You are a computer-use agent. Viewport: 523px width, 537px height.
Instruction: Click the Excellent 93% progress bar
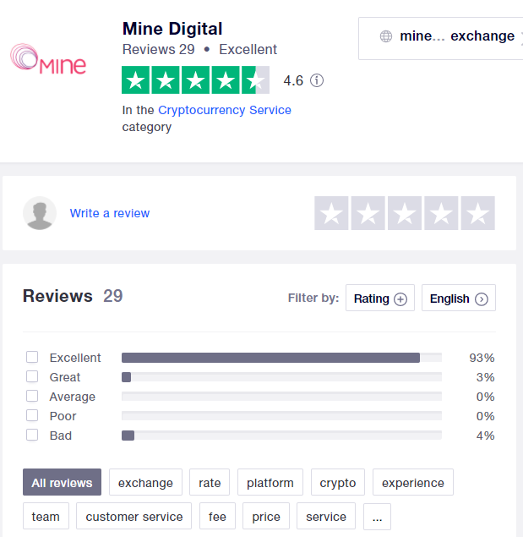coord(281,358)
